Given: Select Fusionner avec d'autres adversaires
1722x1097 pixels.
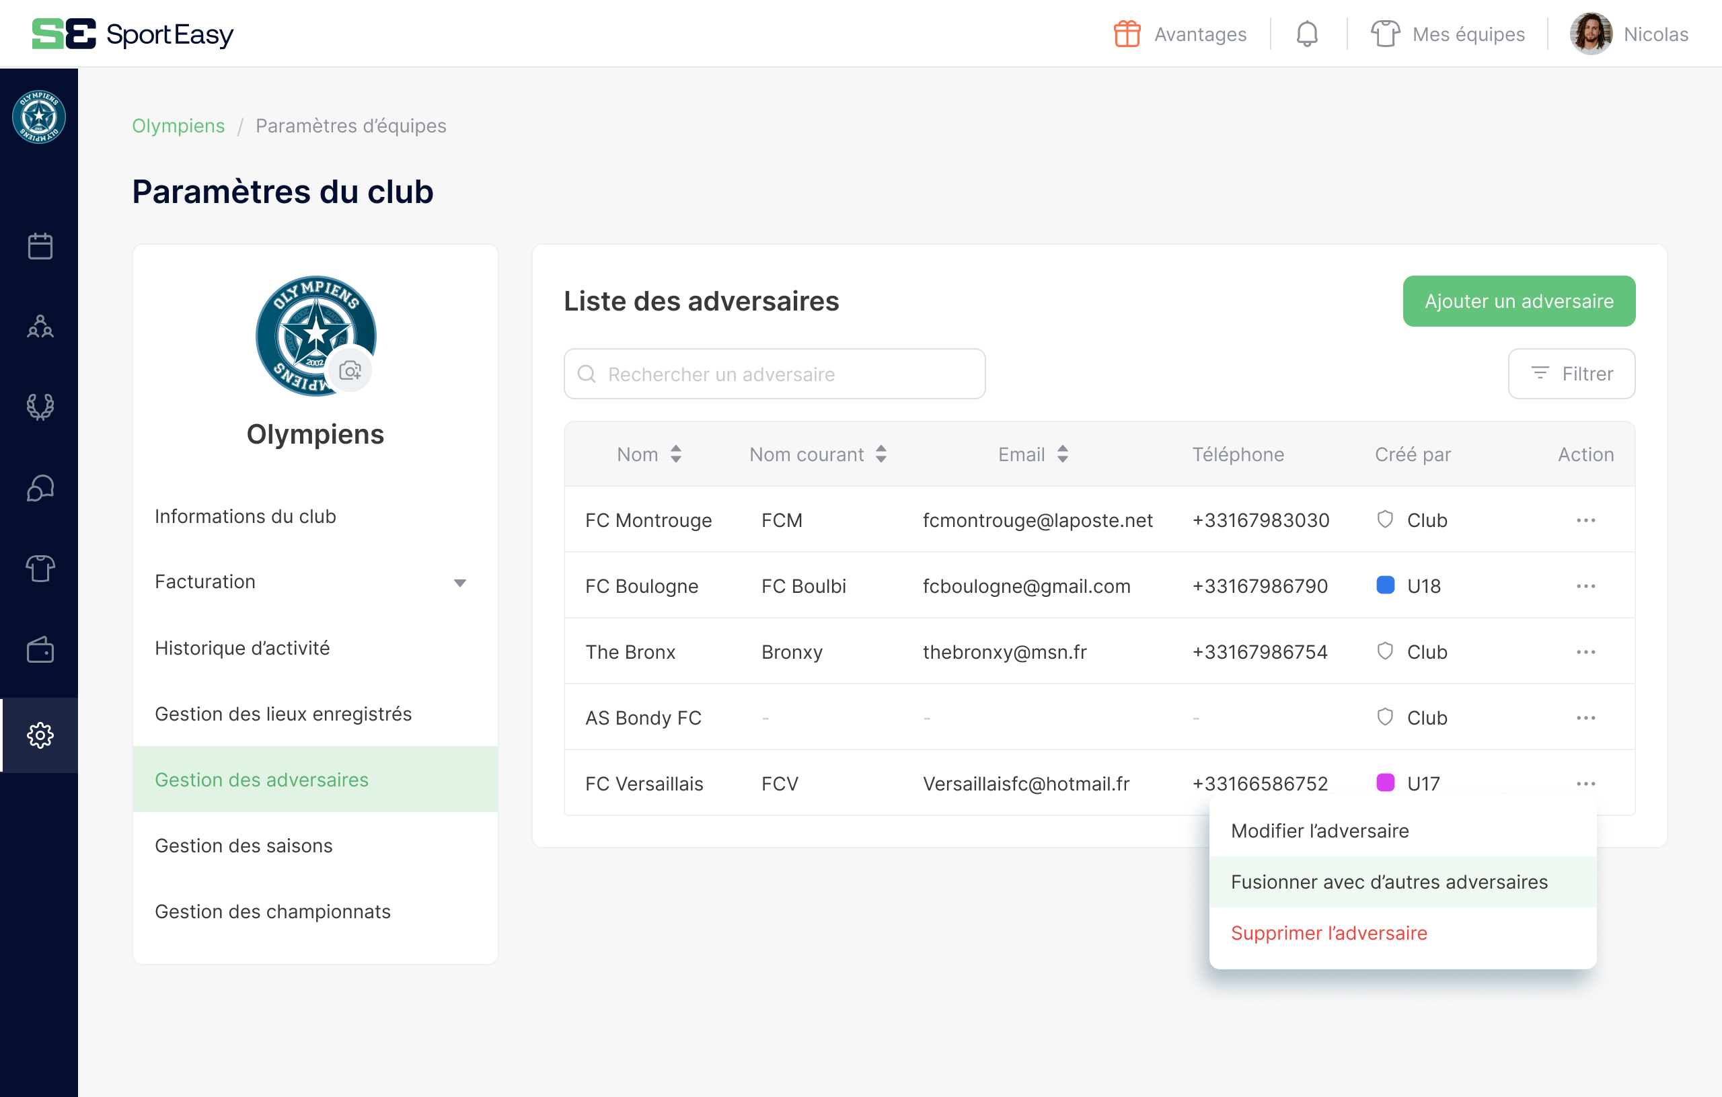Looking at the screenshot, I should [1389, 881].
